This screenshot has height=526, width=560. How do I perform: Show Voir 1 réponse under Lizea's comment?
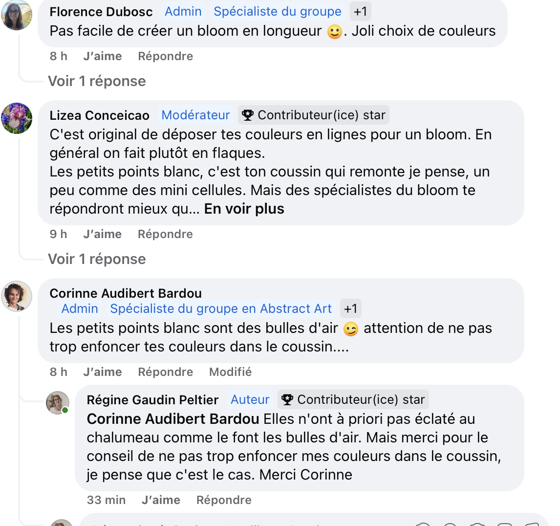pos(97,259)
